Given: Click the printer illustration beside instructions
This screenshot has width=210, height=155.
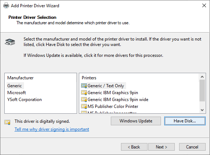Looking at the screenshot, I should click(10, 42).
